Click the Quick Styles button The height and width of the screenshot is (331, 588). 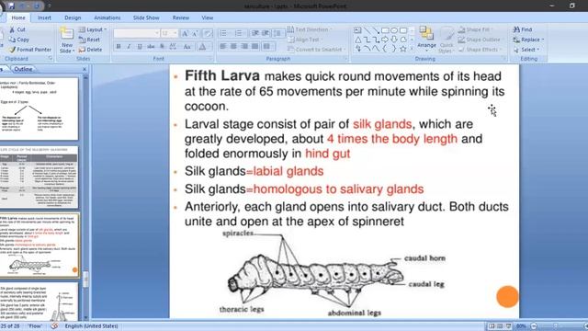447,40
